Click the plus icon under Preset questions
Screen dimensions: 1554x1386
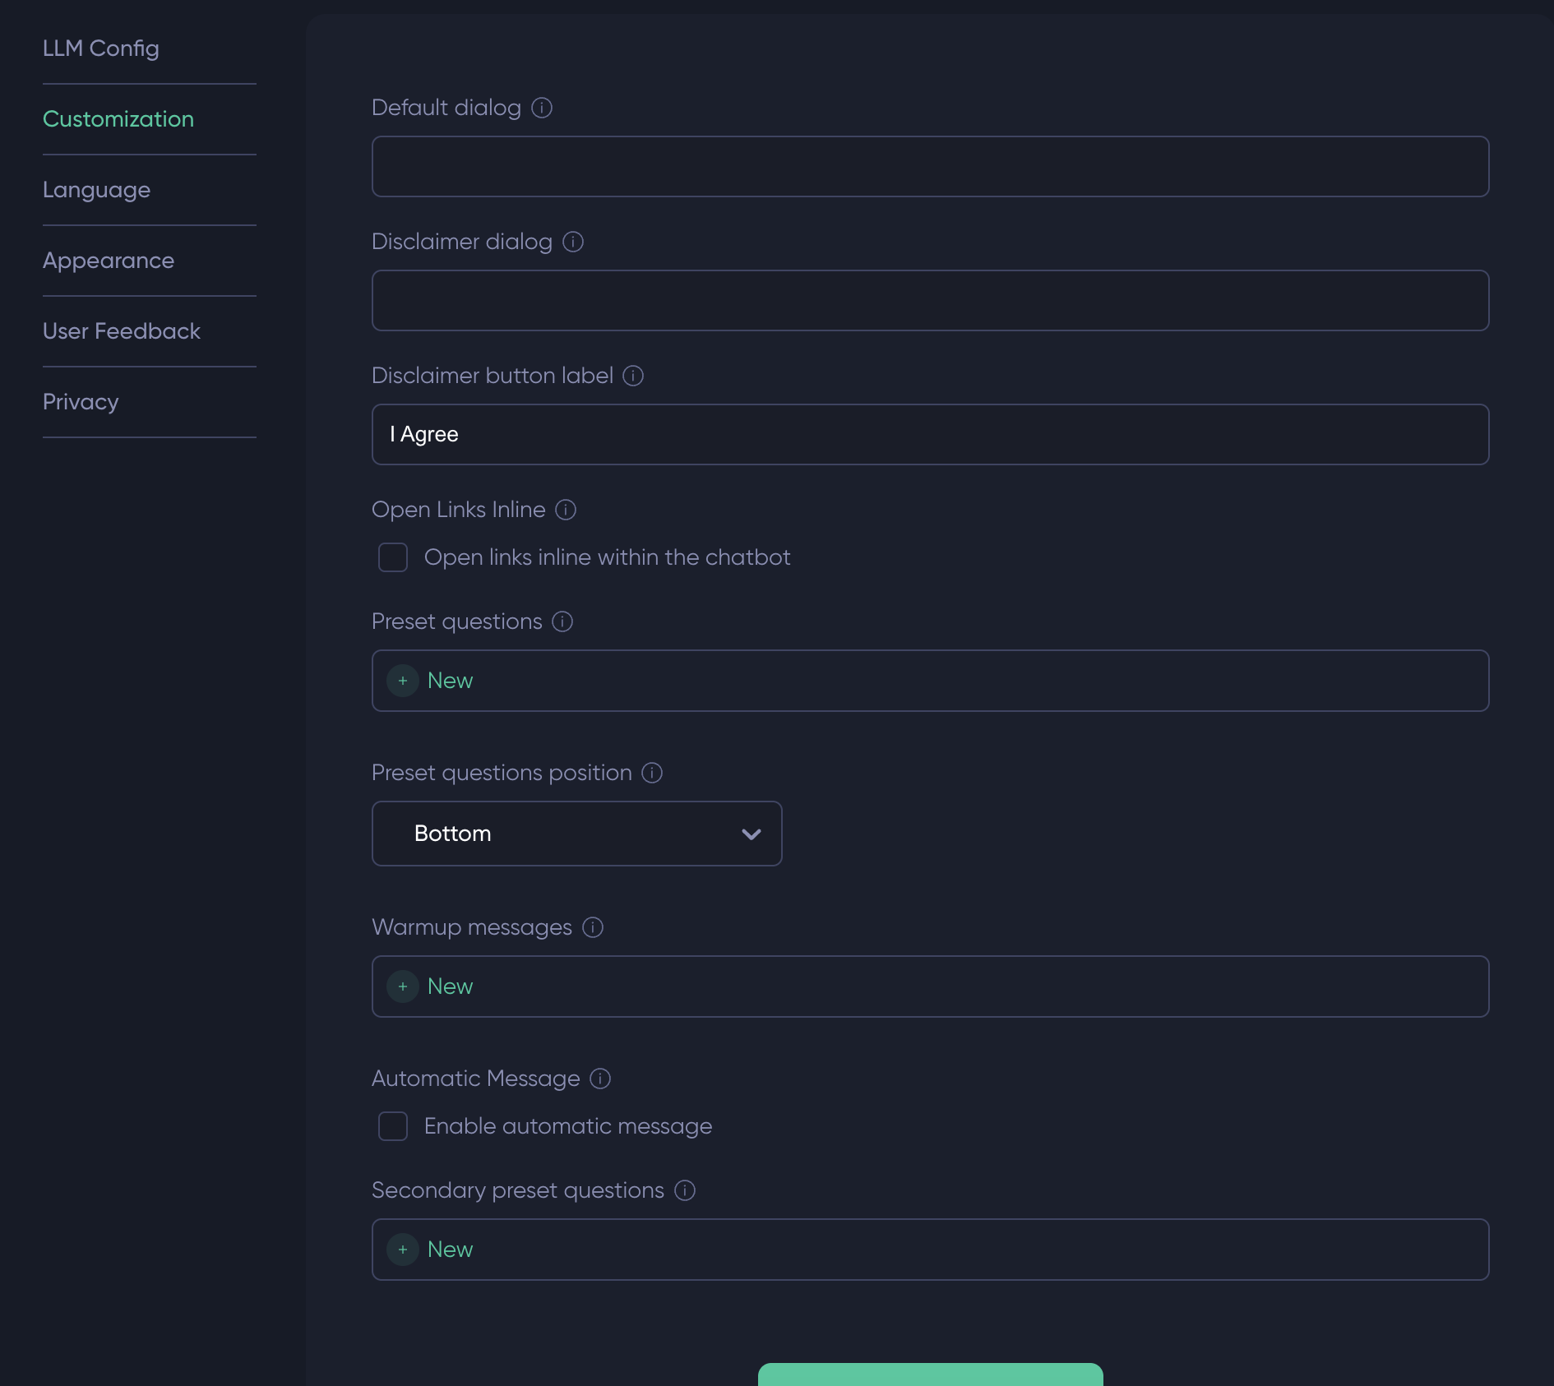(x=403, y=681)
